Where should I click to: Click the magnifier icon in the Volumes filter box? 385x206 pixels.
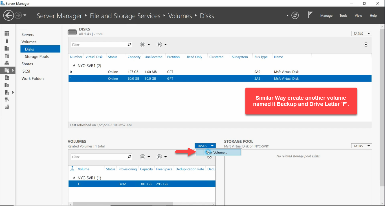129,157
